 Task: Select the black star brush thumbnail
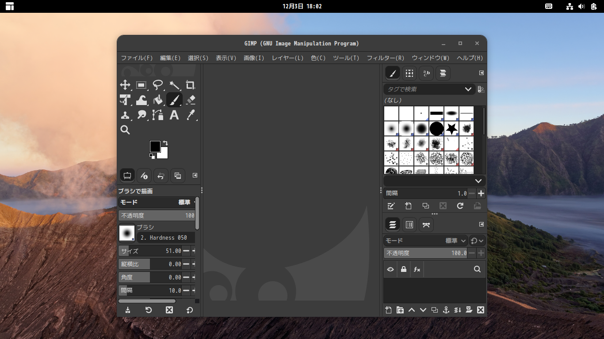pos(451,128)
